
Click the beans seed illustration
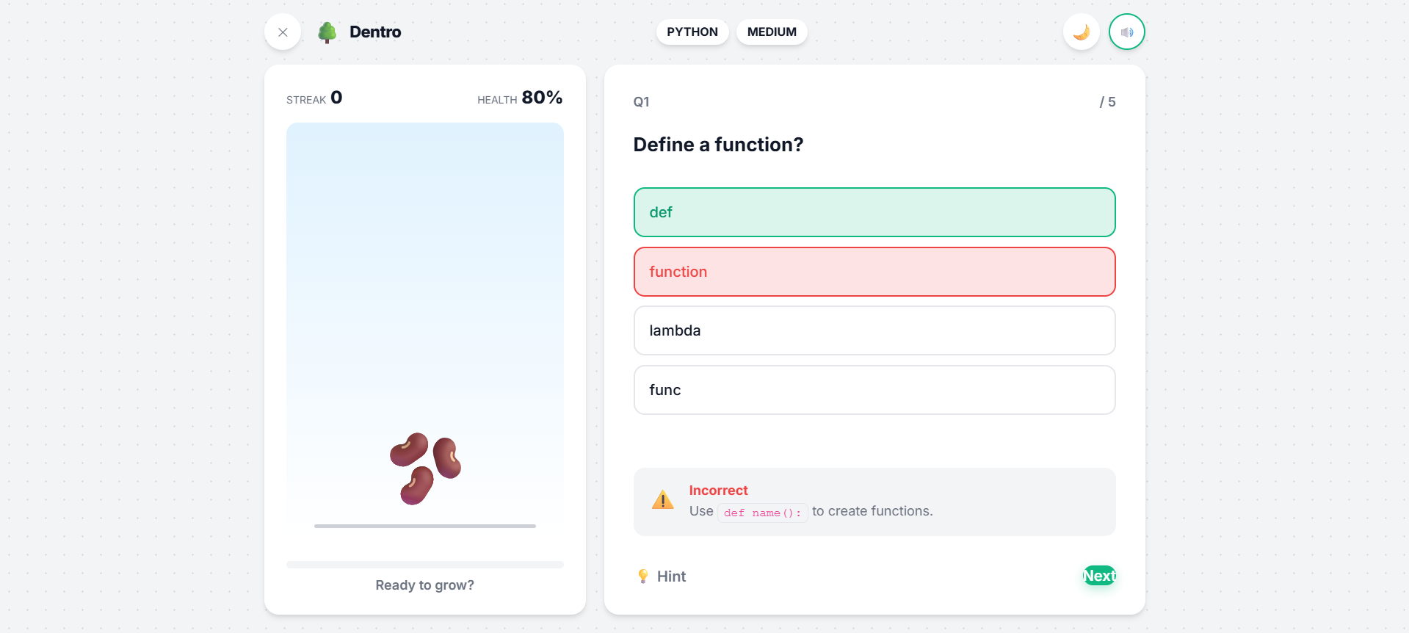(425, 468)
